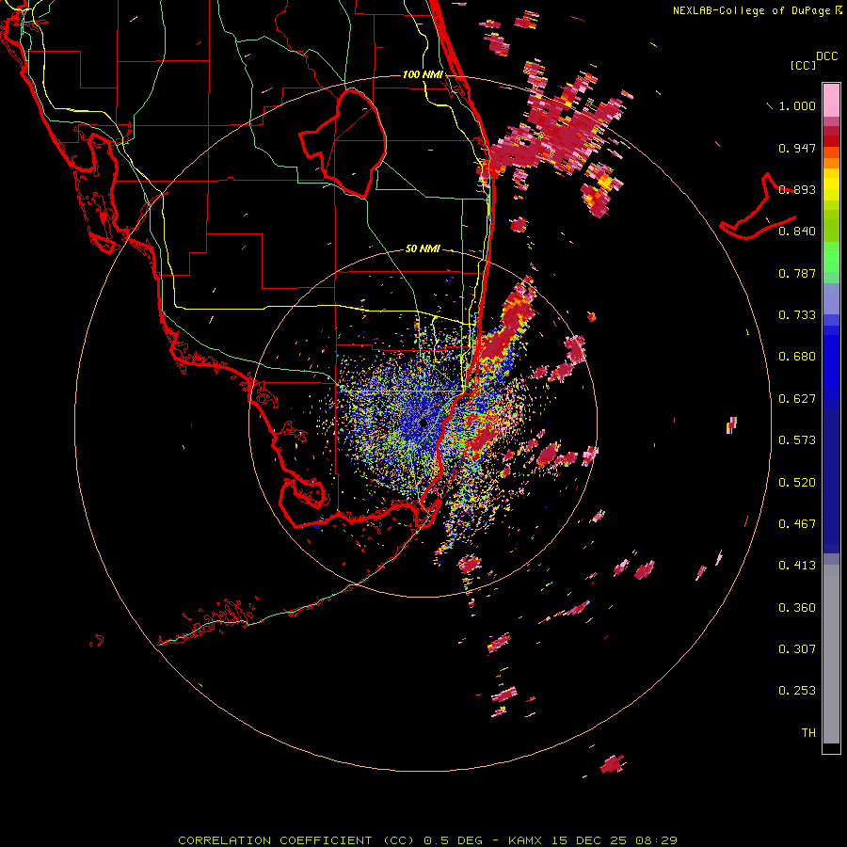Click the KAMX station identifier
Viewport: 847px width, 847px height.
pos(527,840)
